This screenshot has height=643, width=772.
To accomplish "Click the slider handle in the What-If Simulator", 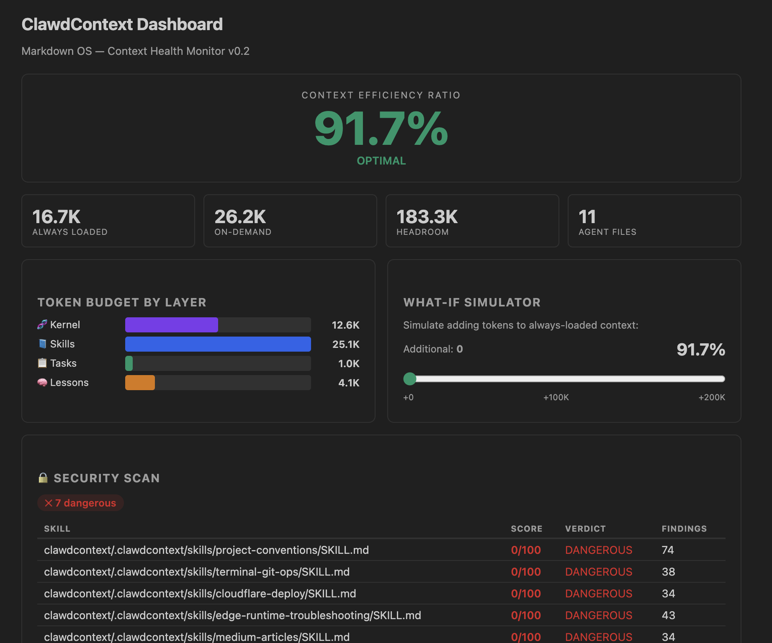I will pos(410,379).
